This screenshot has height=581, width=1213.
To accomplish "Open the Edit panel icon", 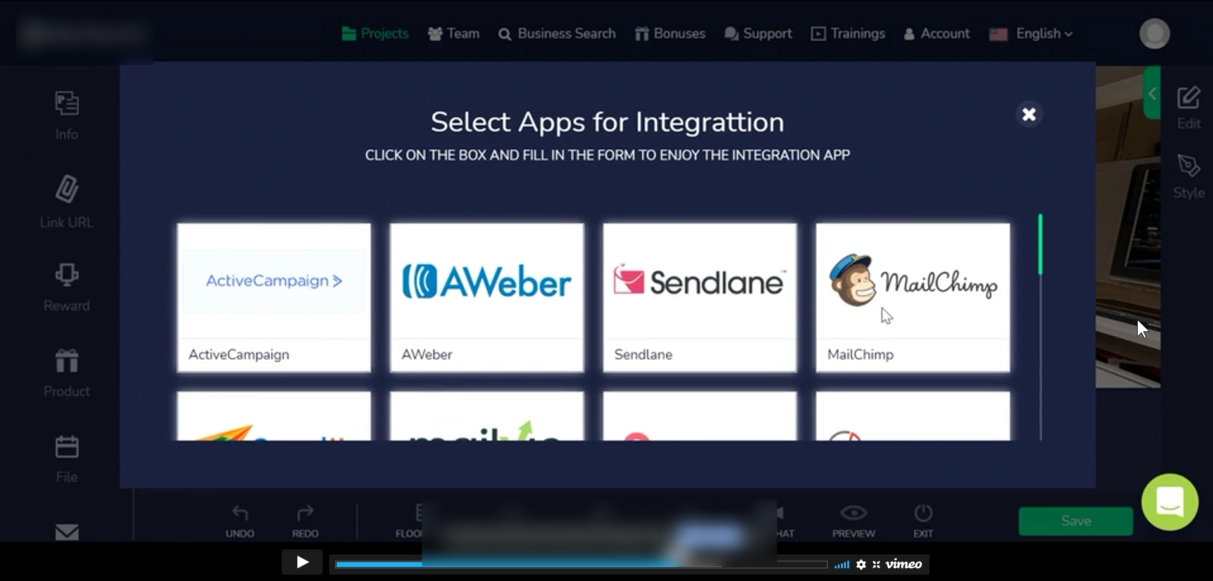I will pos(1188,99).
